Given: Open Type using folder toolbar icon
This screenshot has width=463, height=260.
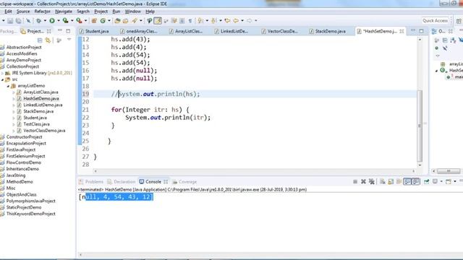Looking at the screenshot, I should point(117,21).
